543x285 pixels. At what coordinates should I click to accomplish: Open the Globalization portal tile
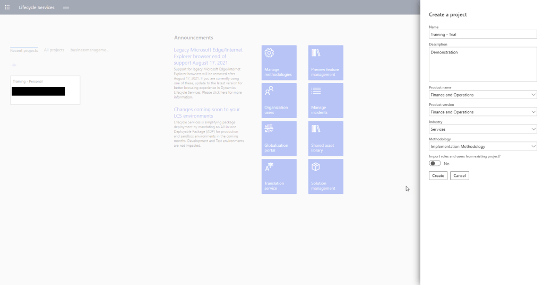279,138
